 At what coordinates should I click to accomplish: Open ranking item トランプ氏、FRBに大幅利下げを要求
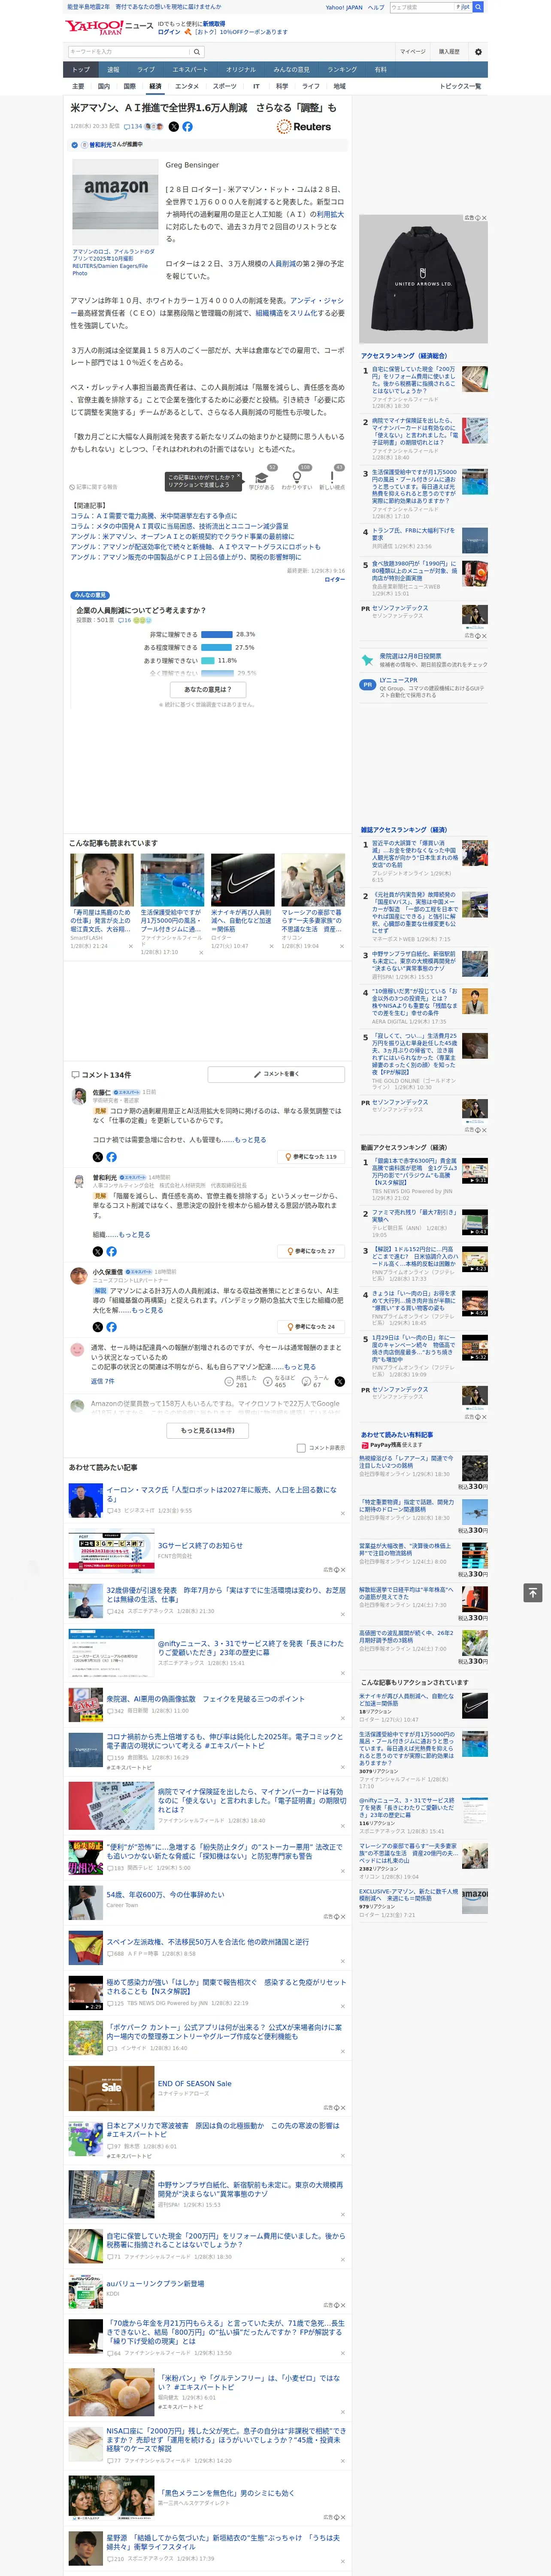coord(413,534)
